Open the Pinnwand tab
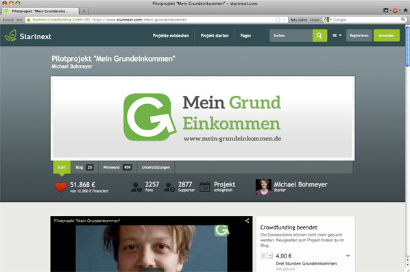410x272 pixels. coord(117,167)
